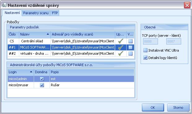Open the Parametry scanu tab
Screen dimensions: 192x114
tap(36, 13)
